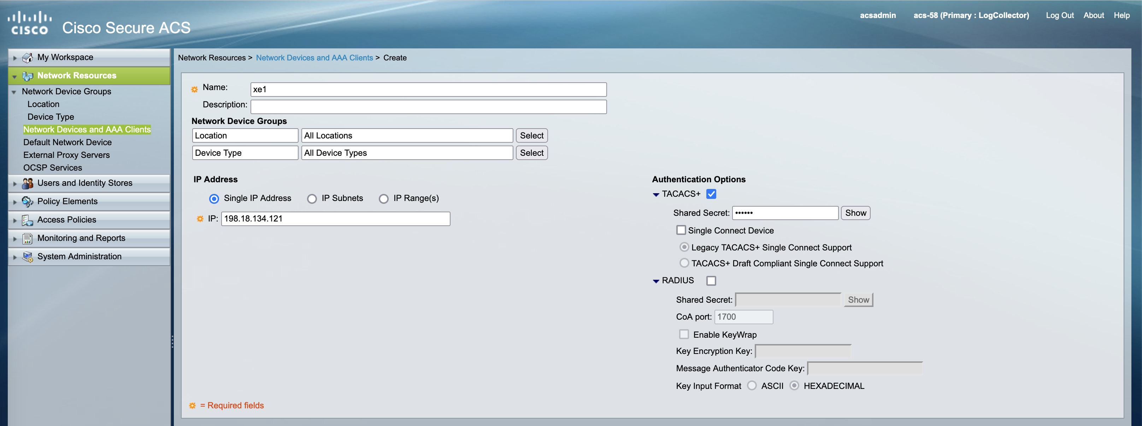Click the Network Resources icon
The width and height of the screenshot is (1142, 426).
tap(28, 76)
